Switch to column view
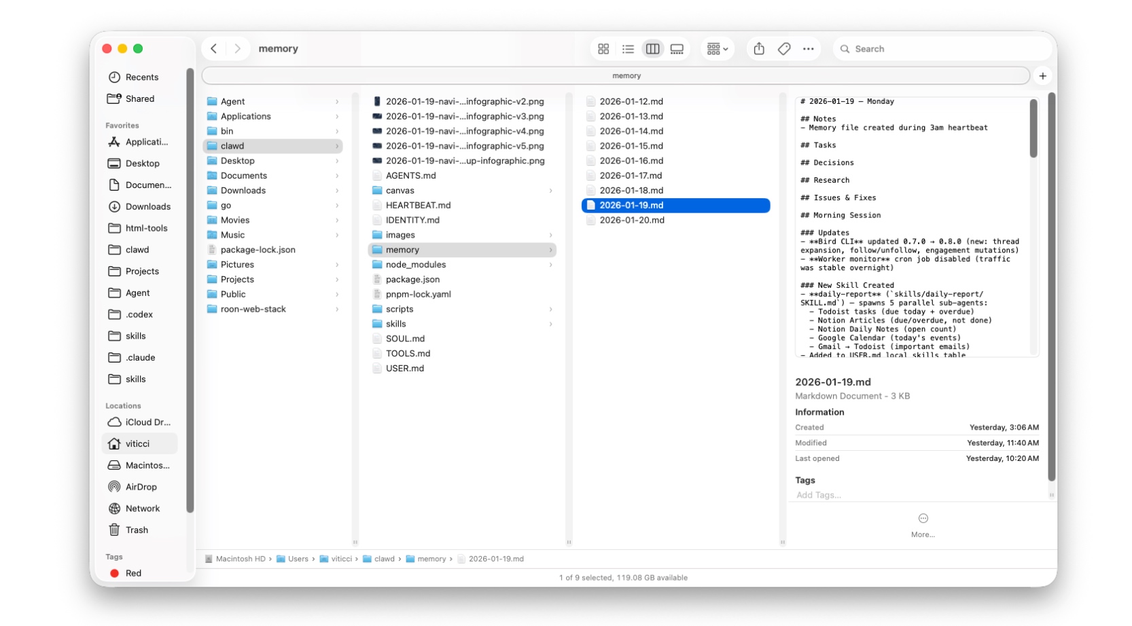The height and width of the screenshot is (626, 1132). pyautogui.click(x=653, y=49)
